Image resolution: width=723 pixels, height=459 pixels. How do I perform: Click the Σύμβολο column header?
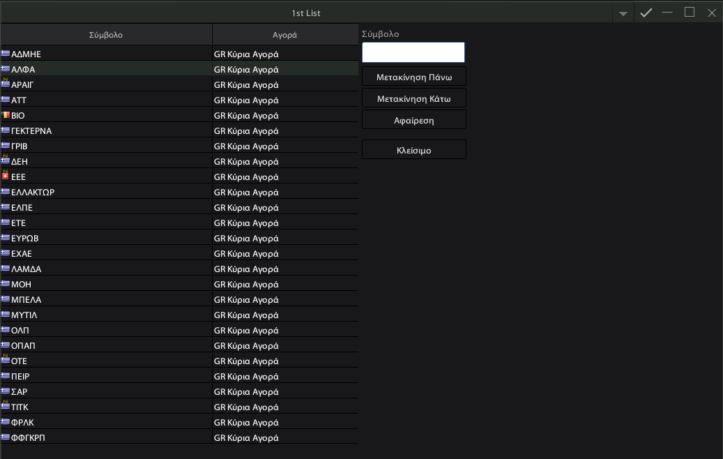(x=106, y=35)
